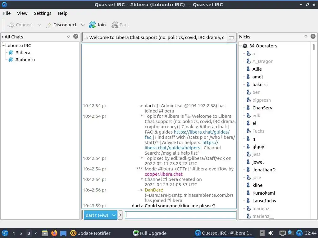The image size is (318, 238).
Task: Click the volume tray icon
Action: (x=271, y=233)
